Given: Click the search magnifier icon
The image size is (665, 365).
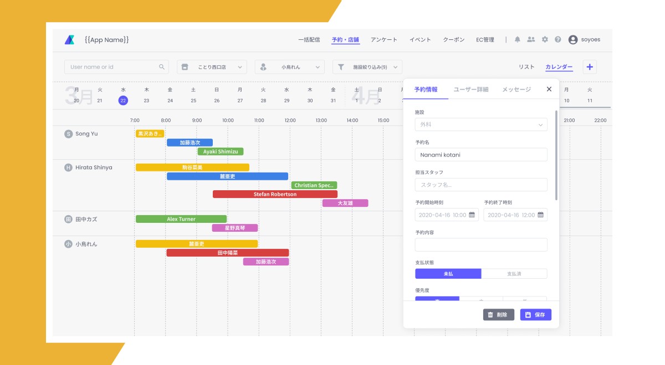Looking at the screenshot, I should point(162,67).
